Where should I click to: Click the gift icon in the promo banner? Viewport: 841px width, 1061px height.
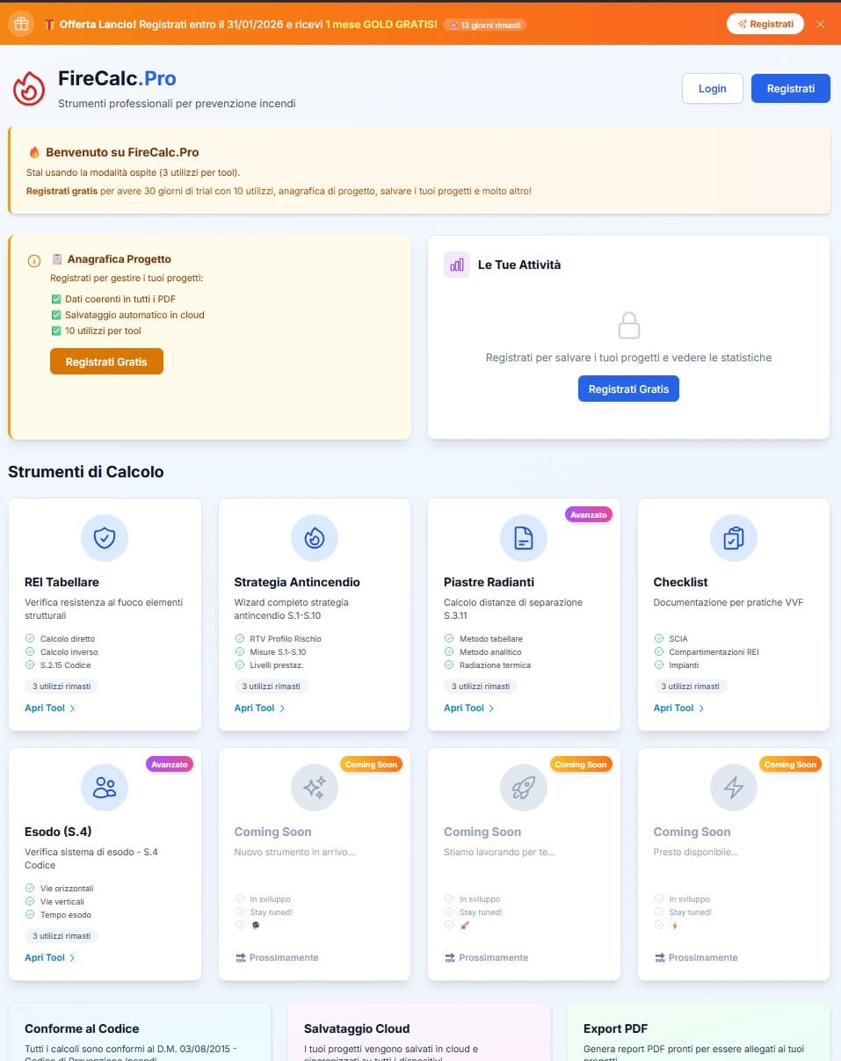click(x=21, y=24)
